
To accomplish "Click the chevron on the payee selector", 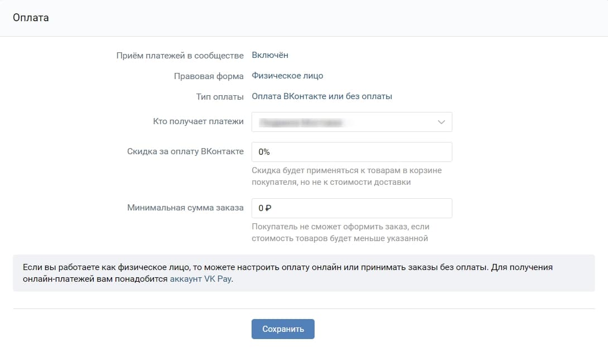I will coord(442,122).
